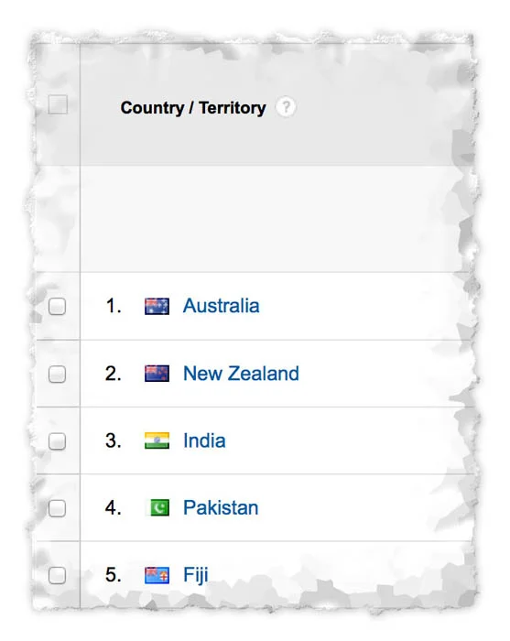Open the New Zealand link
This screenshot has height=641, width=510.
241,374
